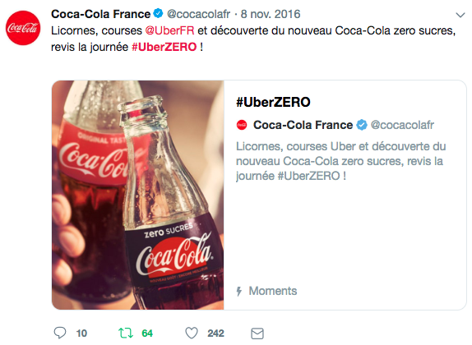Open the @UberFR mention link
The width and height of the screenshot is (472, 345).
pyautogui.click(x=169, y=30)
